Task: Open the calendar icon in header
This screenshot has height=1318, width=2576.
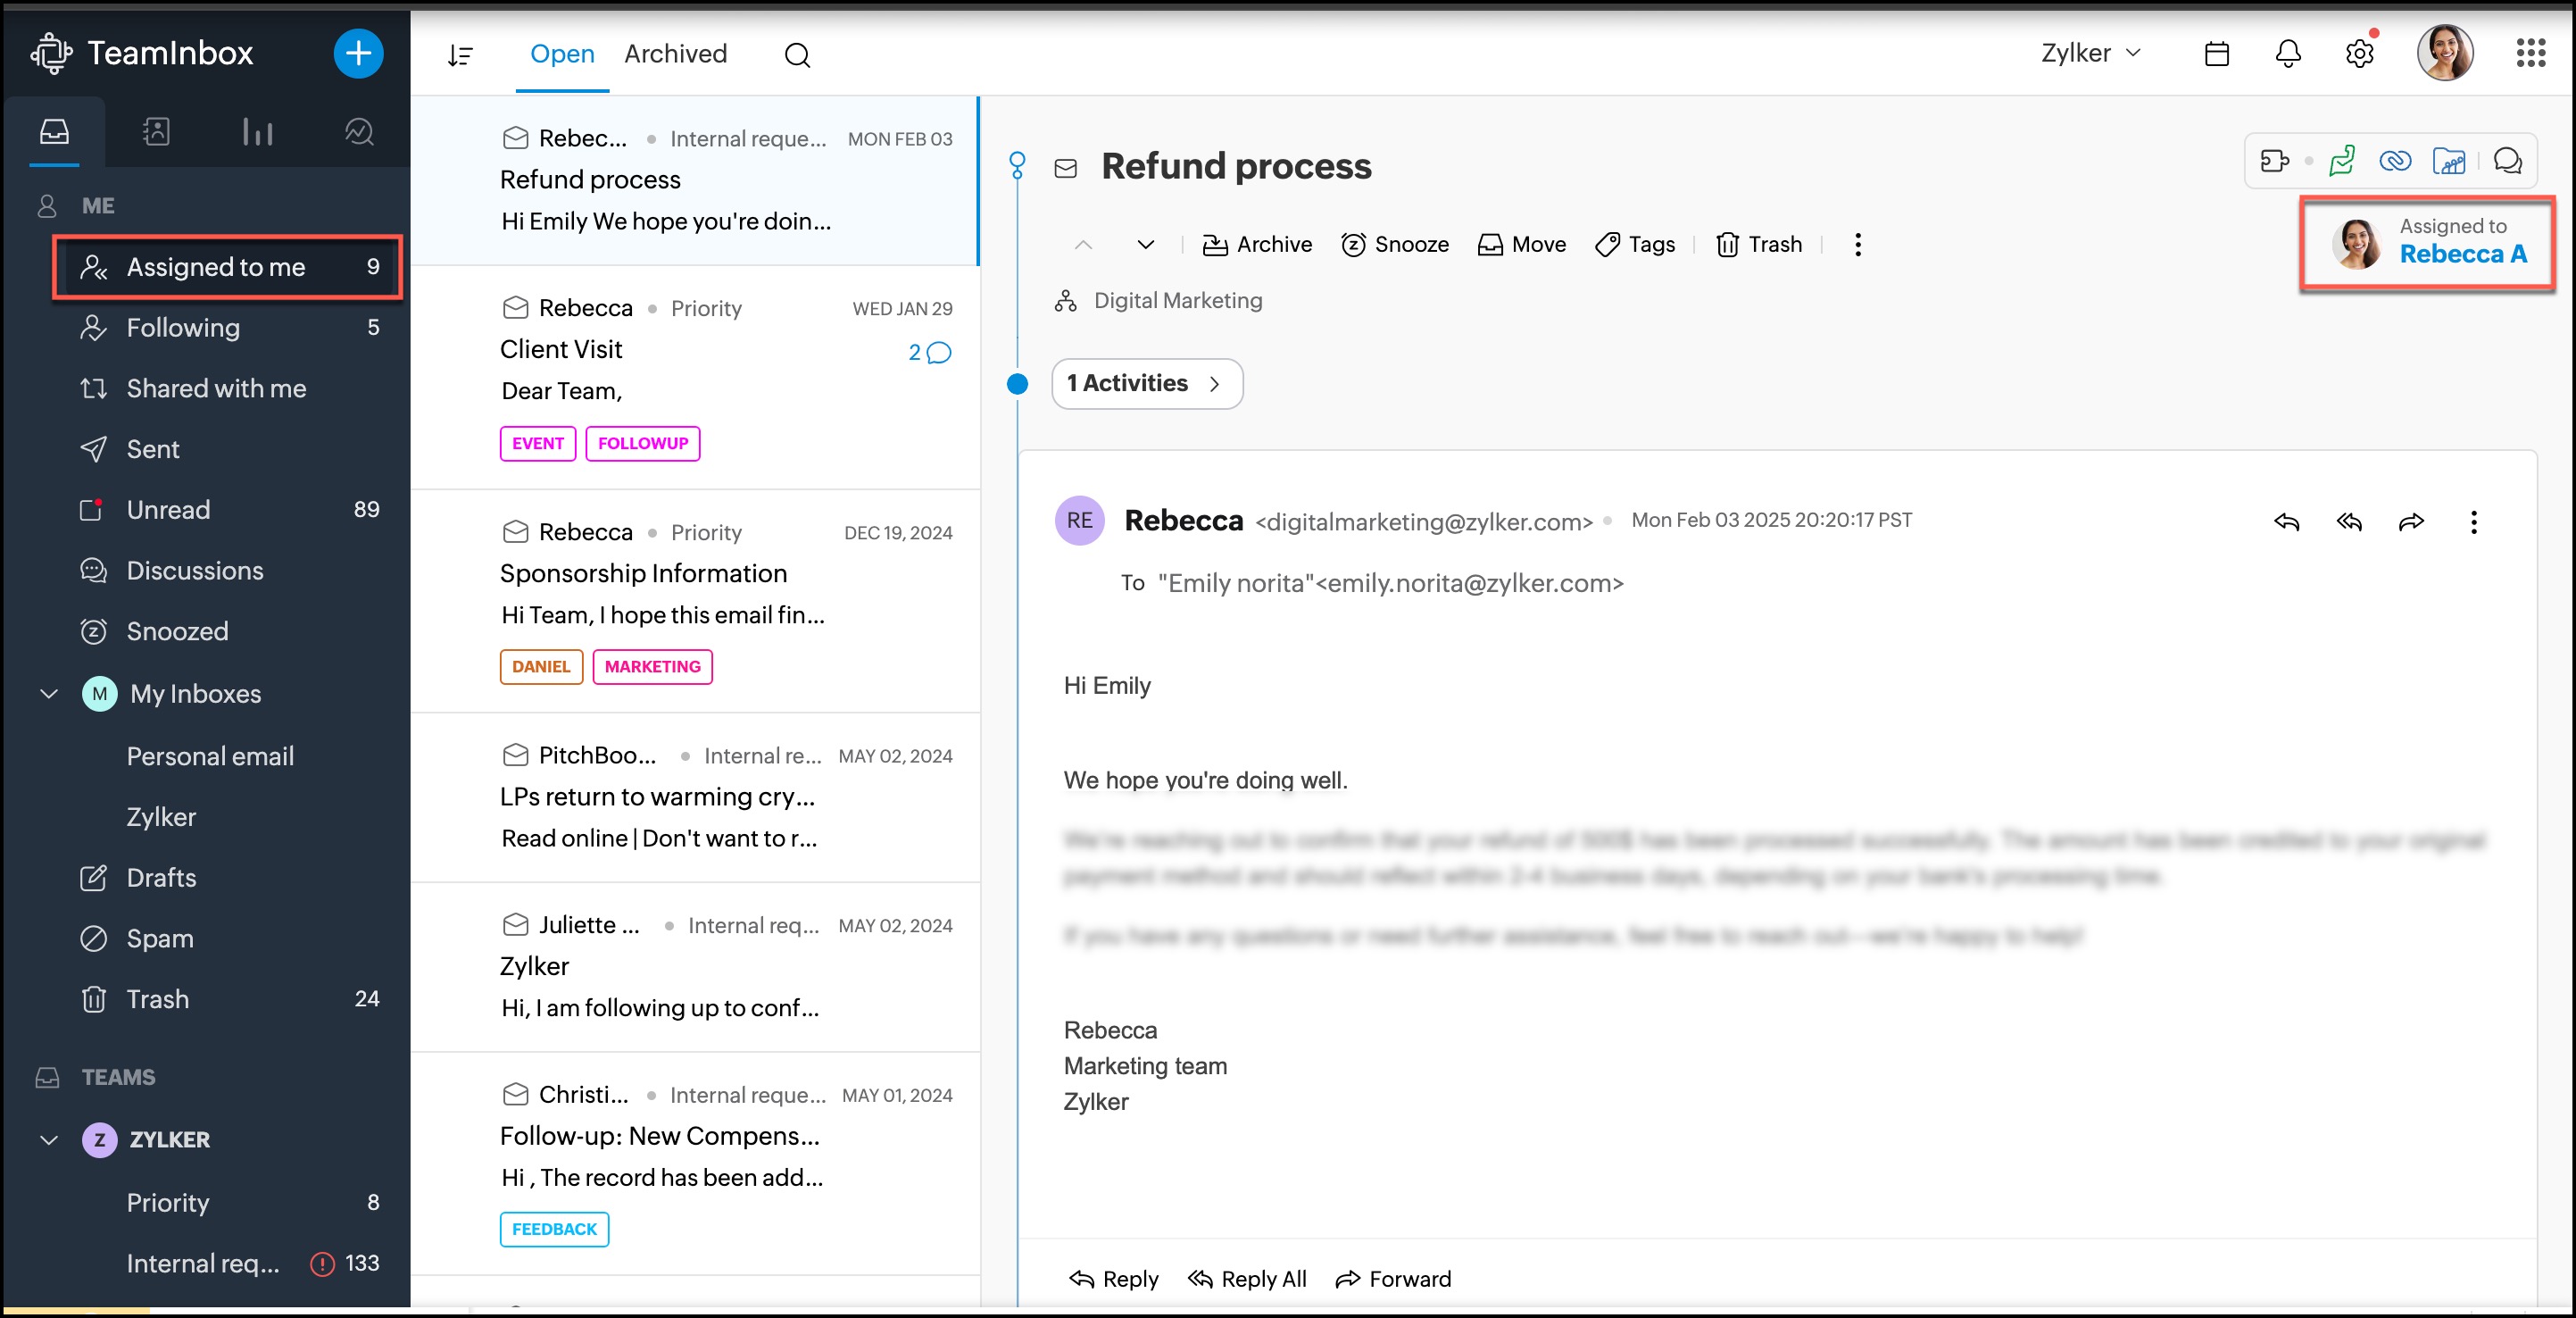Action: click(2216, 54)
